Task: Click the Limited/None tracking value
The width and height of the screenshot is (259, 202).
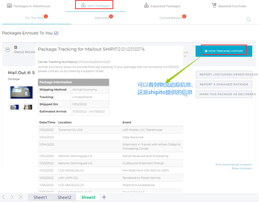Action: [x=82, y=97]
